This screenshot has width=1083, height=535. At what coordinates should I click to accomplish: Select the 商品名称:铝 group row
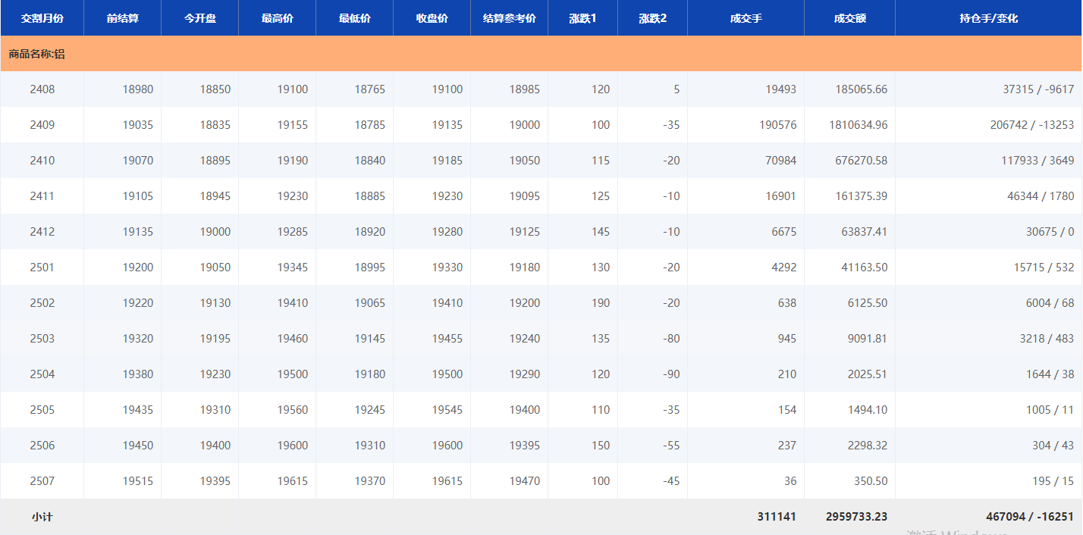coord(37,55)
